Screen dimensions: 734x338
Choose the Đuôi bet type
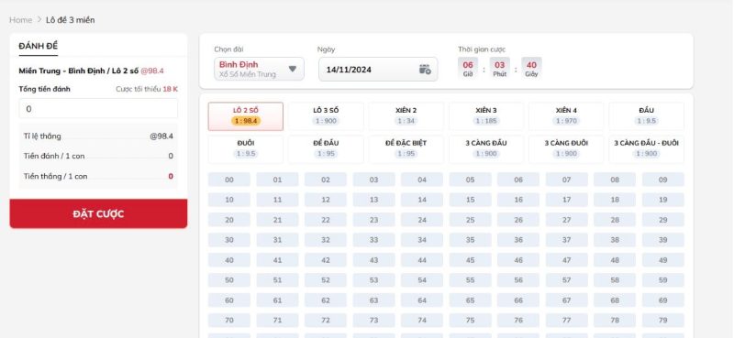(x=246, y=149)
